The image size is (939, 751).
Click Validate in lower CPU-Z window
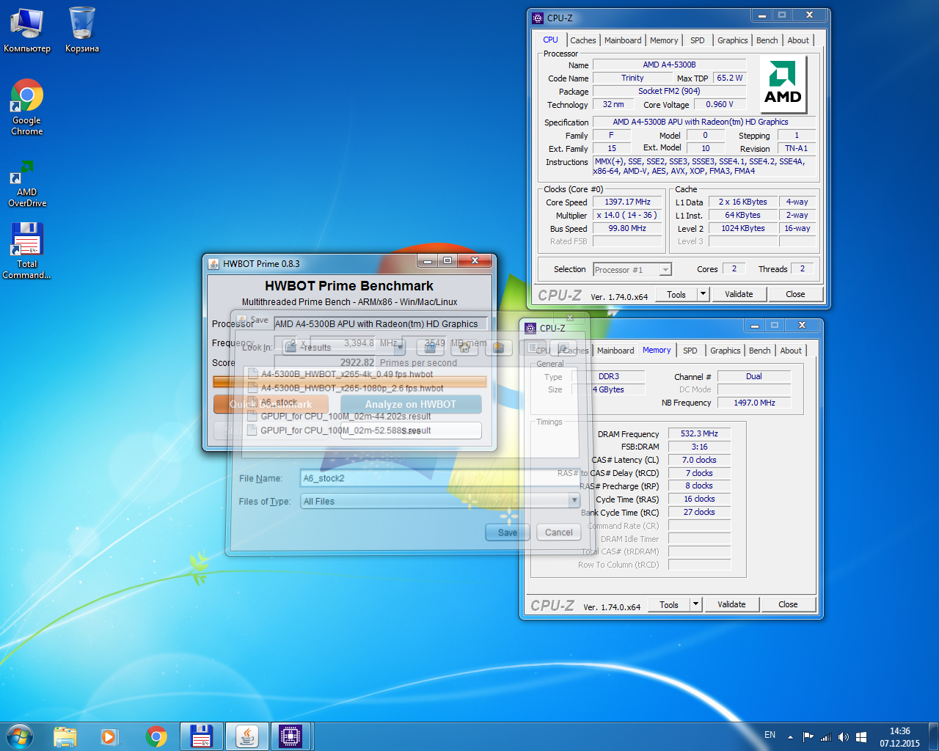pos(731,604)
